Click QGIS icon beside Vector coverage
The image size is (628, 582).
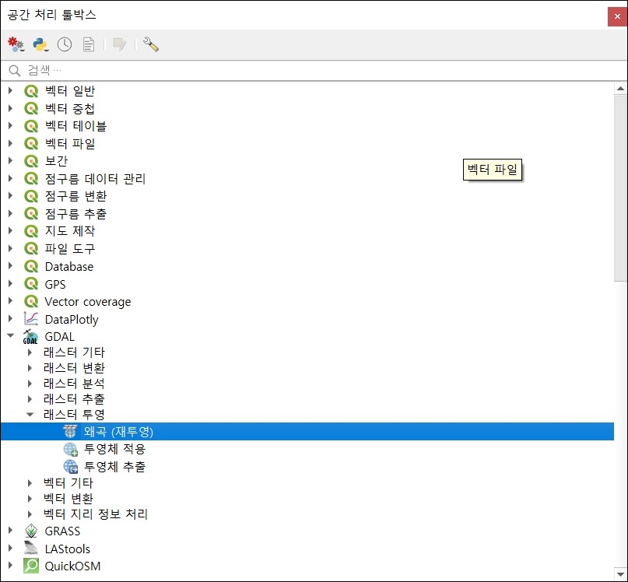tap(31, 302)
